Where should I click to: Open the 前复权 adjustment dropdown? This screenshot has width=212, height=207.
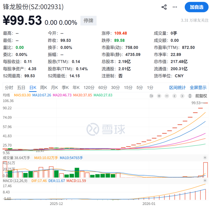(201, 96)
